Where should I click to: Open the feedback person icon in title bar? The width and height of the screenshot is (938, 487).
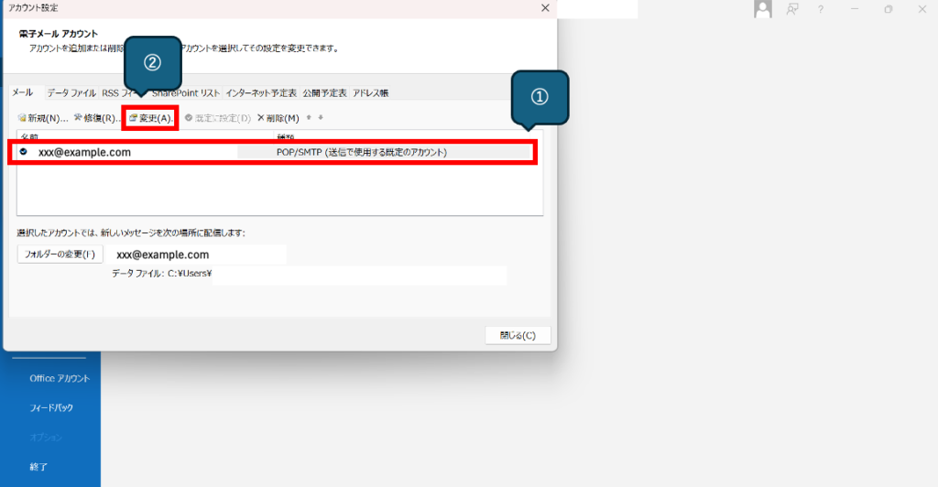(791, 9)
